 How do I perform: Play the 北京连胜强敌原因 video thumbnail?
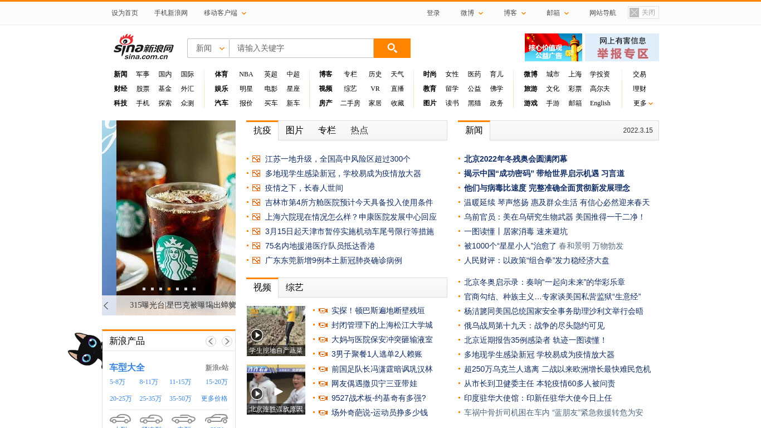coord(276,389)
